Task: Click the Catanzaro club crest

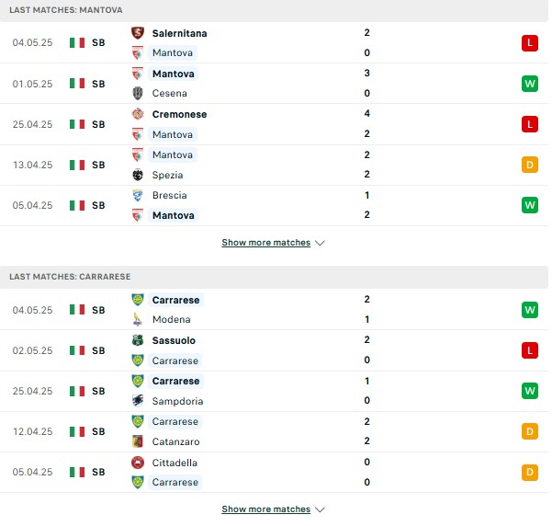Action: pos(138,441)
